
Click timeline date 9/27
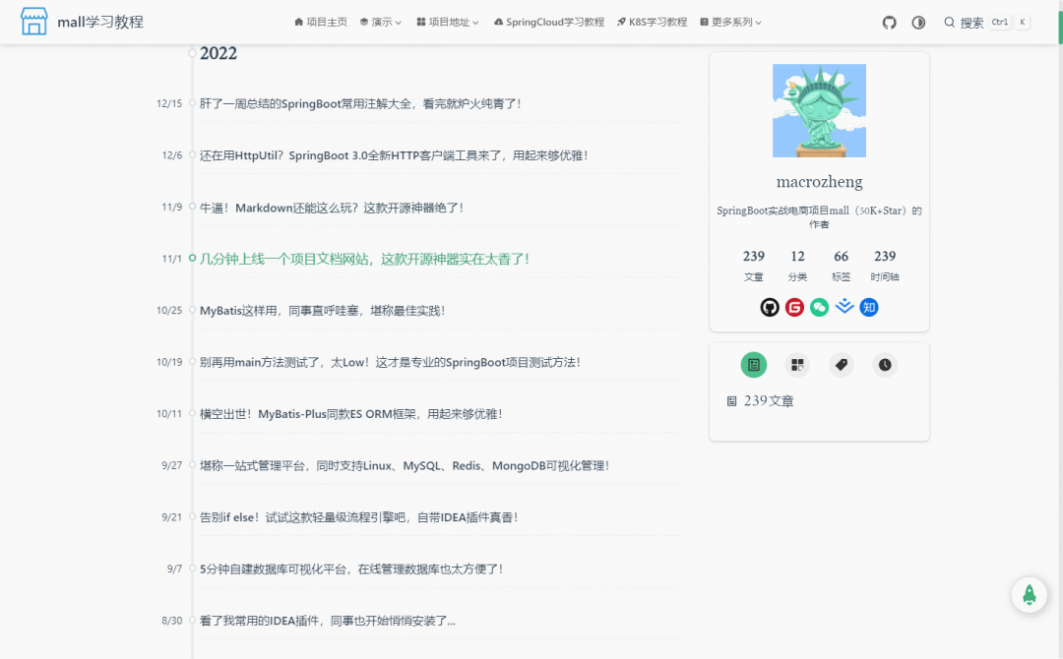click(172, 465)
